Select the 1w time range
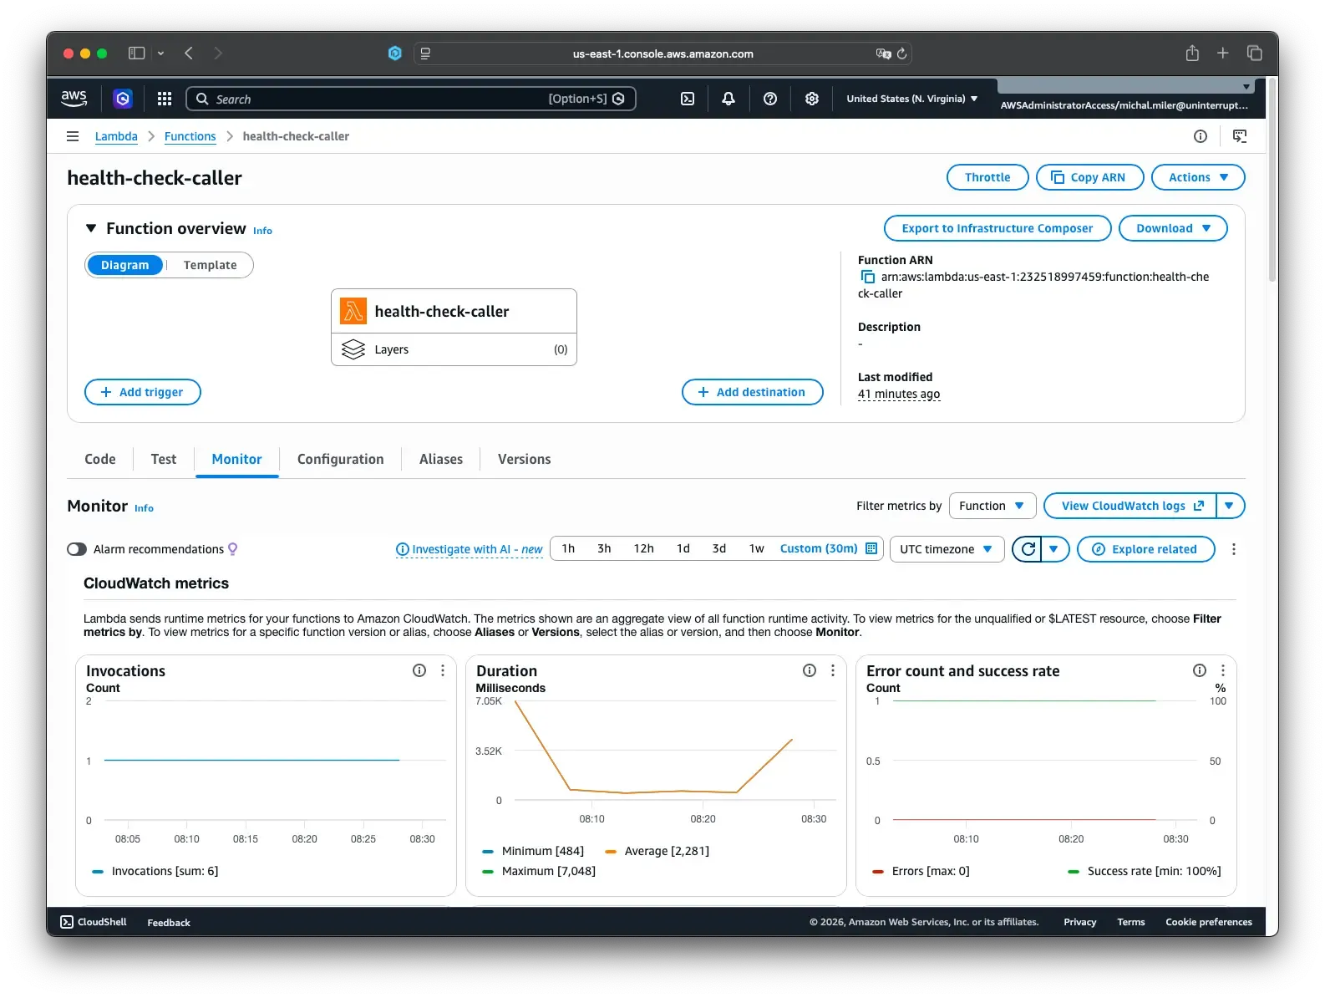 [x=756, y=548]
